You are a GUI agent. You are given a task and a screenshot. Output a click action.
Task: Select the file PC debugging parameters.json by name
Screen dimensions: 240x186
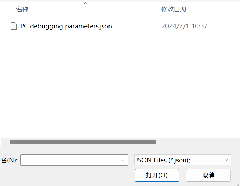[x=66, y=26]
